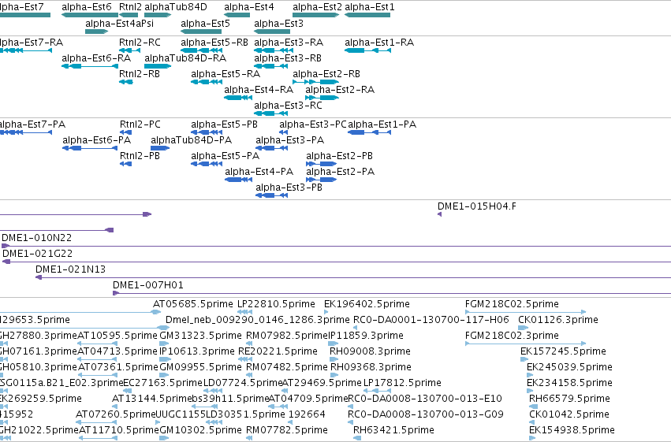Select the FGM218C02.5prime EST feature
The width and height of the screenshot is (671, 442).
525,312
